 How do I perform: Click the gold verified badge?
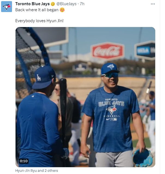pyautogui.click(x=53, y=4)
